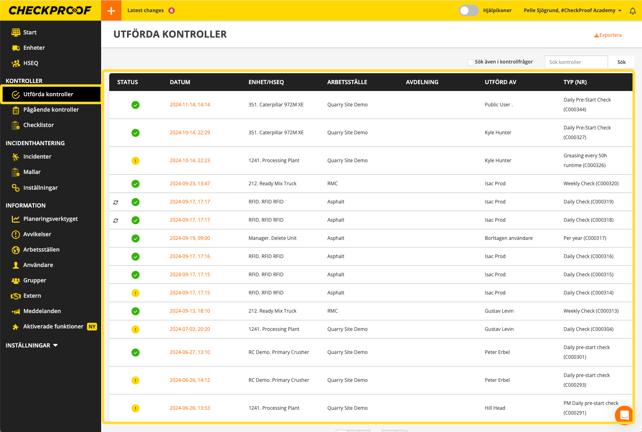Viewport: 642px width, 432px height.
Task: Click the Arbetsställen globe icon
Action: (15, 250)
